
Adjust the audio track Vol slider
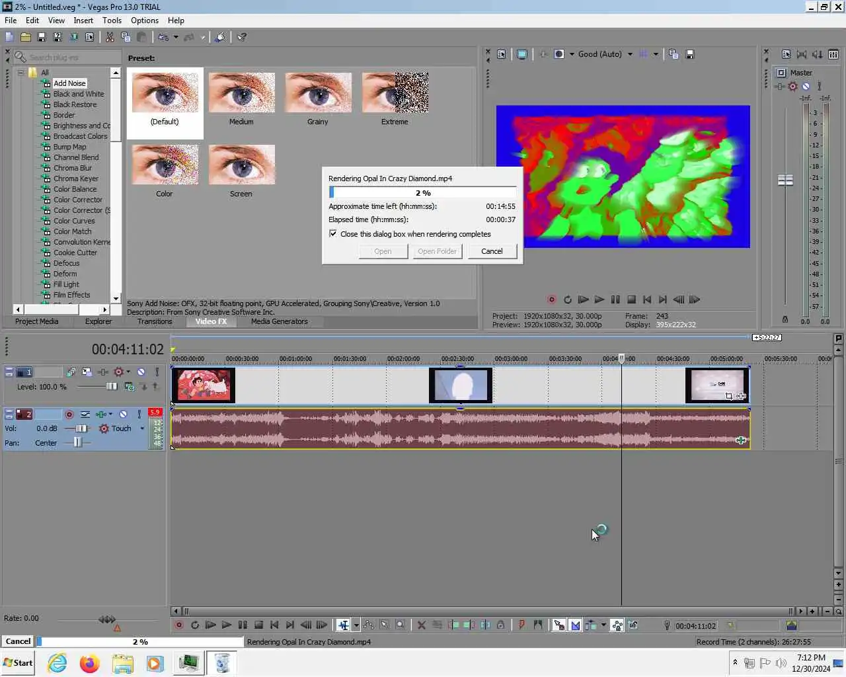click(x=81, y=428)
